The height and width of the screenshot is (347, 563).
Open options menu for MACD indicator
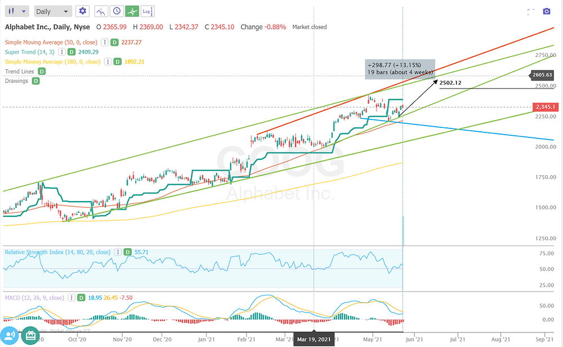point(72,298)
